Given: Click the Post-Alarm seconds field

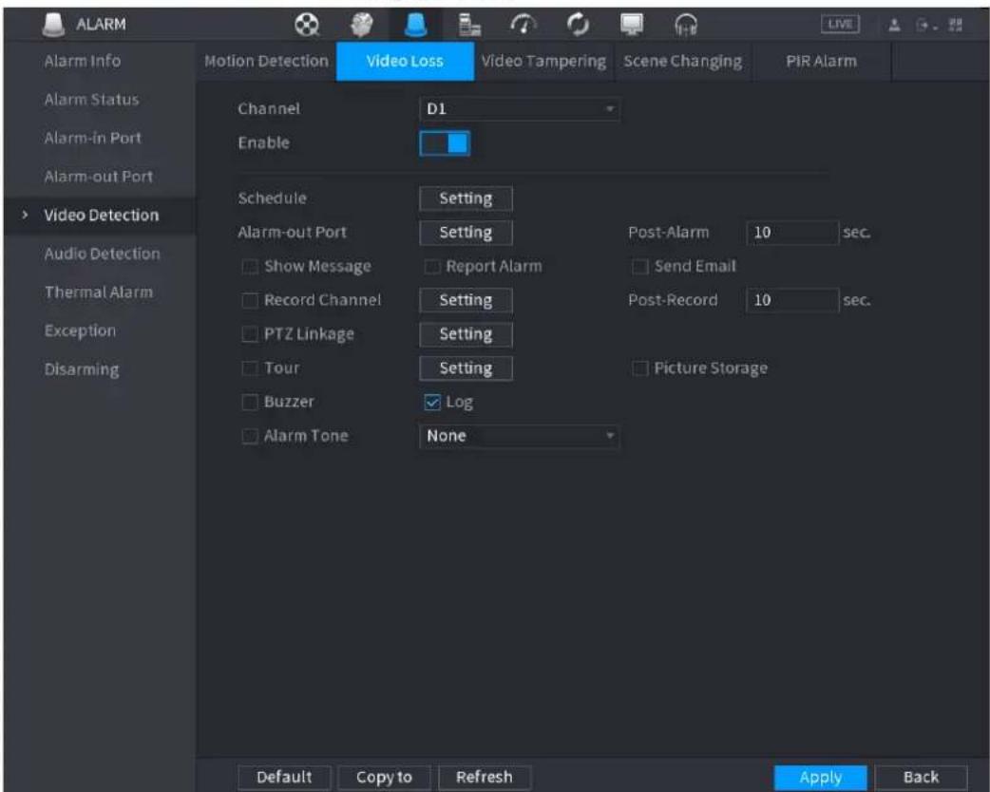Looking at the screenshot, I should coord(792,233).
